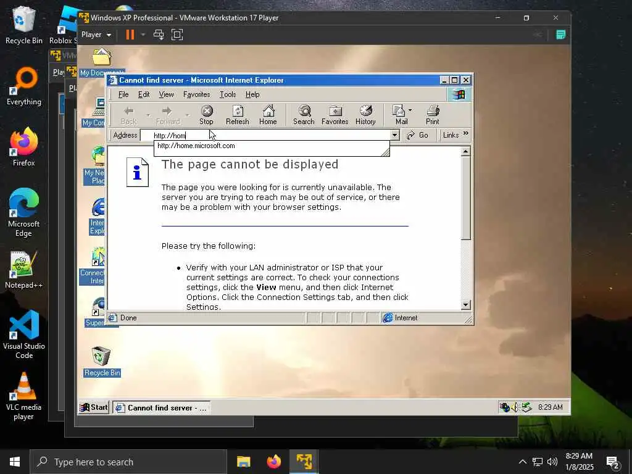Screen dimensions: 632x474
Task: Click the "The page cannot be displayed" heading
Action: click(x=250, y=164)
